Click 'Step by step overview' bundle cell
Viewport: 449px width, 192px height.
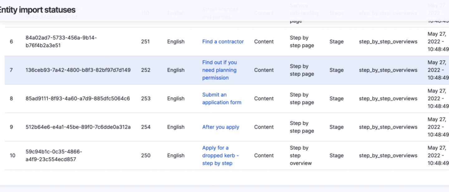click(301, 156)
